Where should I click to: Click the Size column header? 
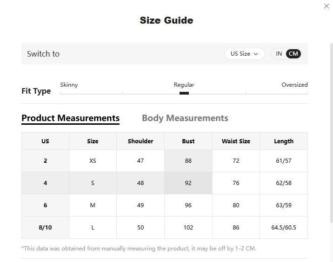point(93,141)
